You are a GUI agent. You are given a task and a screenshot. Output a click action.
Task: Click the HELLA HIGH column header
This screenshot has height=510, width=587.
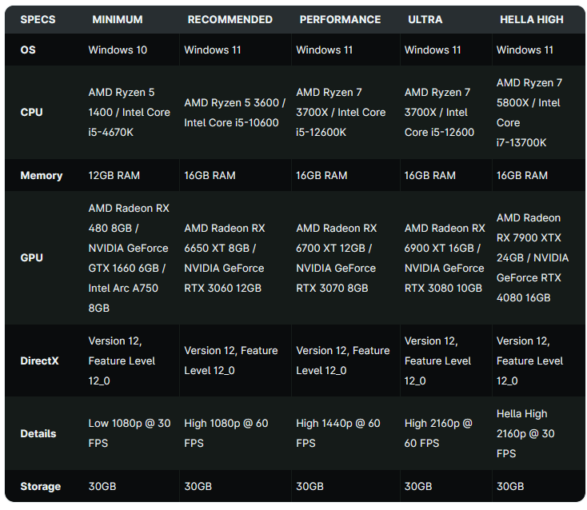point(532,19)
